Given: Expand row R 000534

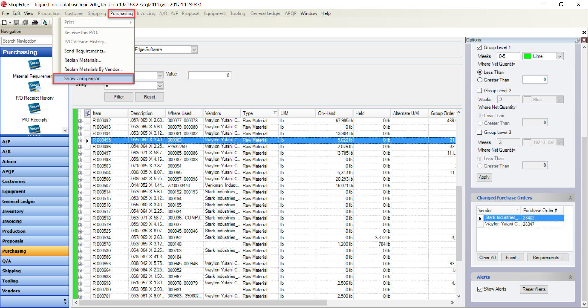Looking at the screenshot, I should (80, 238).
